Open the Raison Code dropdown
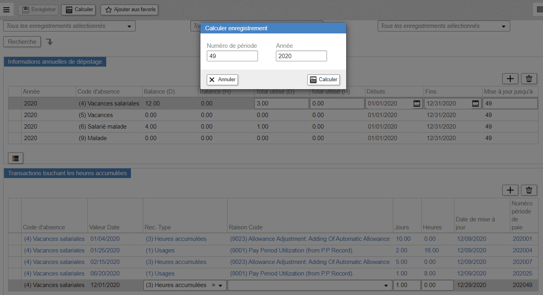 tap(386, 285)
